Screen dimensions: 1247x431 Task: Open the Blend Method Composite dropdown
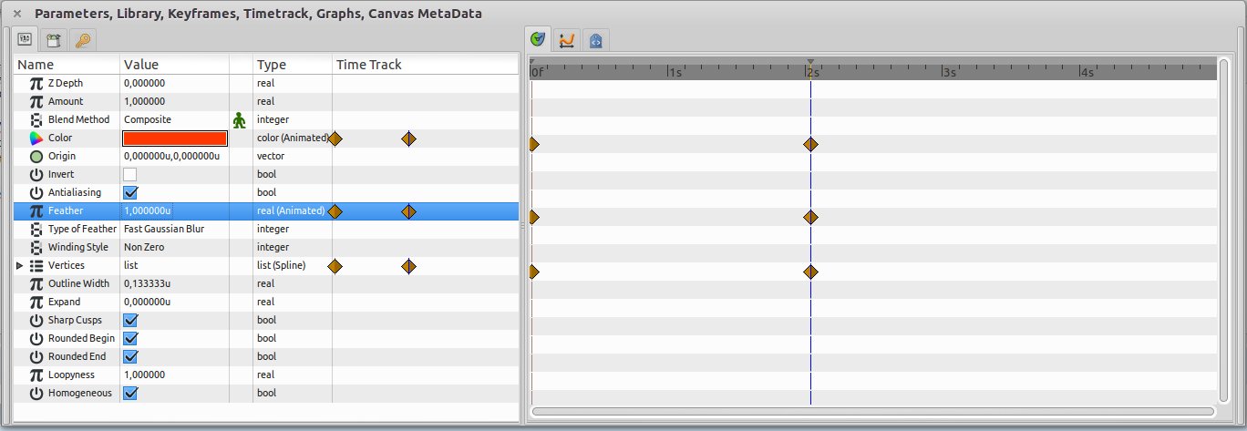pyautogui.click(x=174, y=119)
